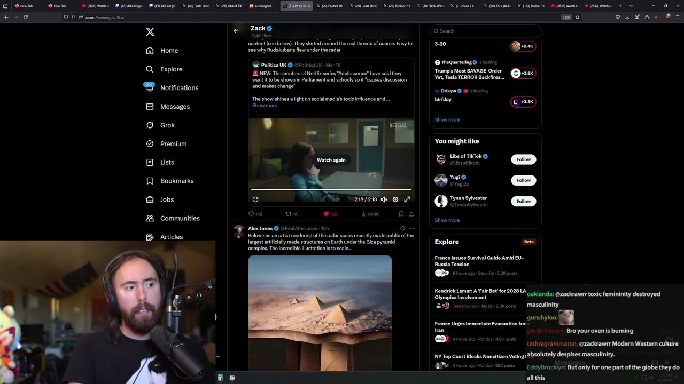This screenshot has width=684, height=384.
Task: Click the 120% zoom level indicator
Action: [x=566, y=17]
